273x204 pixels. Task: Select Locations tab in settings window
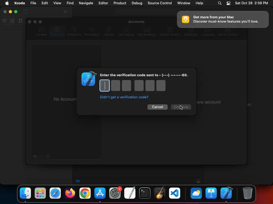coord(207,32)
